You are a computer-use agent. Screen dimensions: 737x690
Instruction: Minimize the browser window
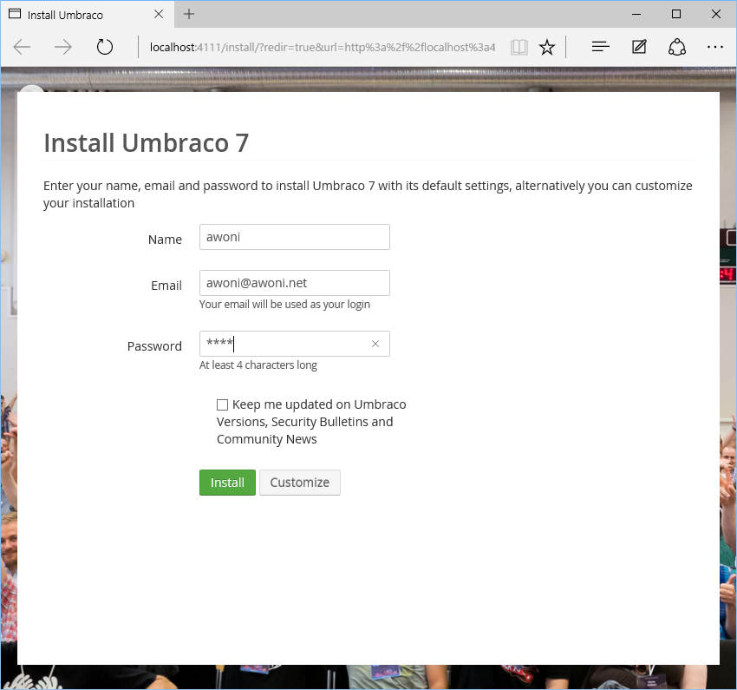tap(636, 14)
